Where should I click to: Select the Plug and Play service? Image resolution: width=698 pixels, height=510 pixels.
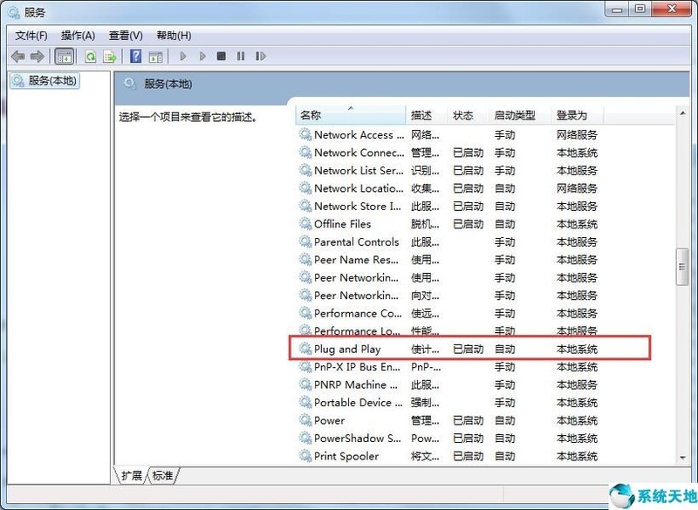347,349
